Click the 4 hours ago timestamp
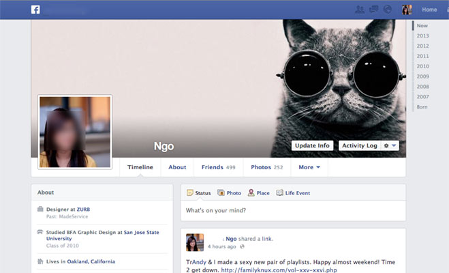The width and height of the screenshot is (449, 273). [x=222, y=246]
